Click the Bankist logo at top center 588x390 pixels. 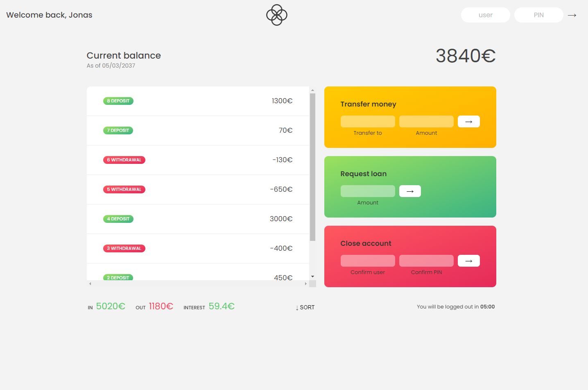(277, 15)
